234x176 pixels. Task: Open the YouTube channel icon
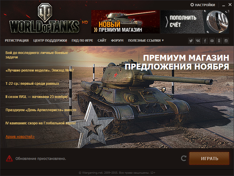[212, 41]
